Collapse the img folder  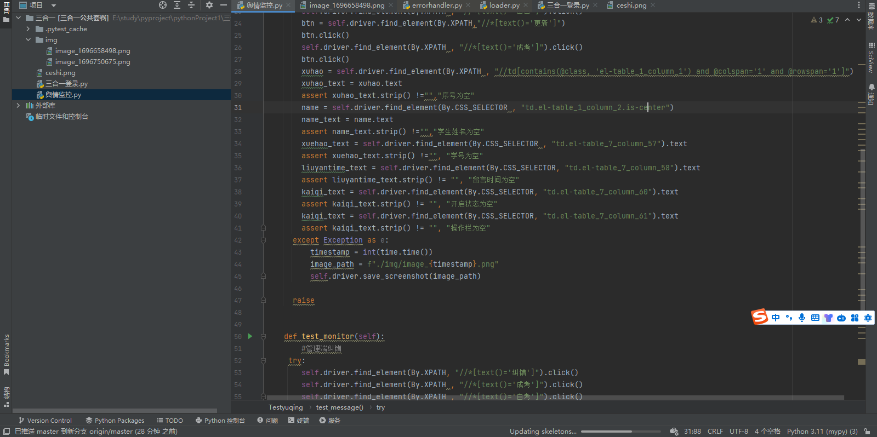[x=28, y=39]
